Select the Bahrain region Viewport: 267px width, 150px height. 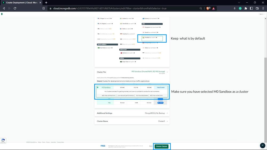[x=128, y=53]
